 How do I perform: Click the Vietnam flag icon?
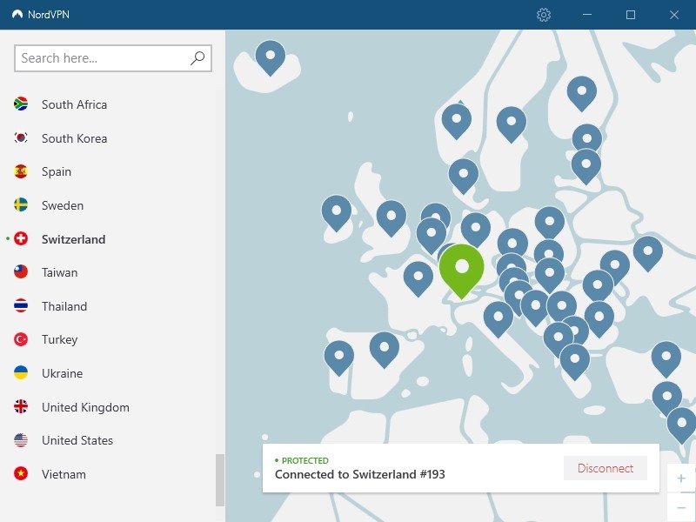tap(21, 473)
